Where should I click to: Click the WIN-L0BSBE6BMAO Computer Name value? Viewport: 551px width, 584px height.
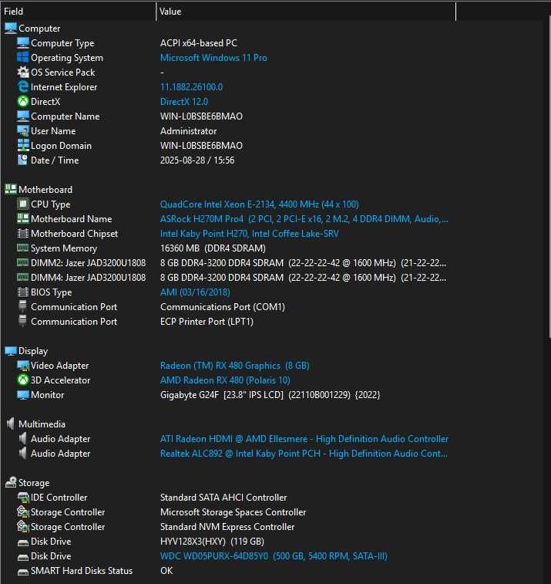tap(201, 116)
